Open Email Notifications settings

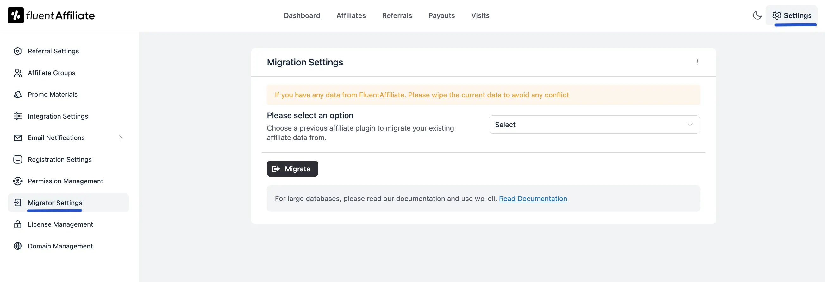coord(68,138)
